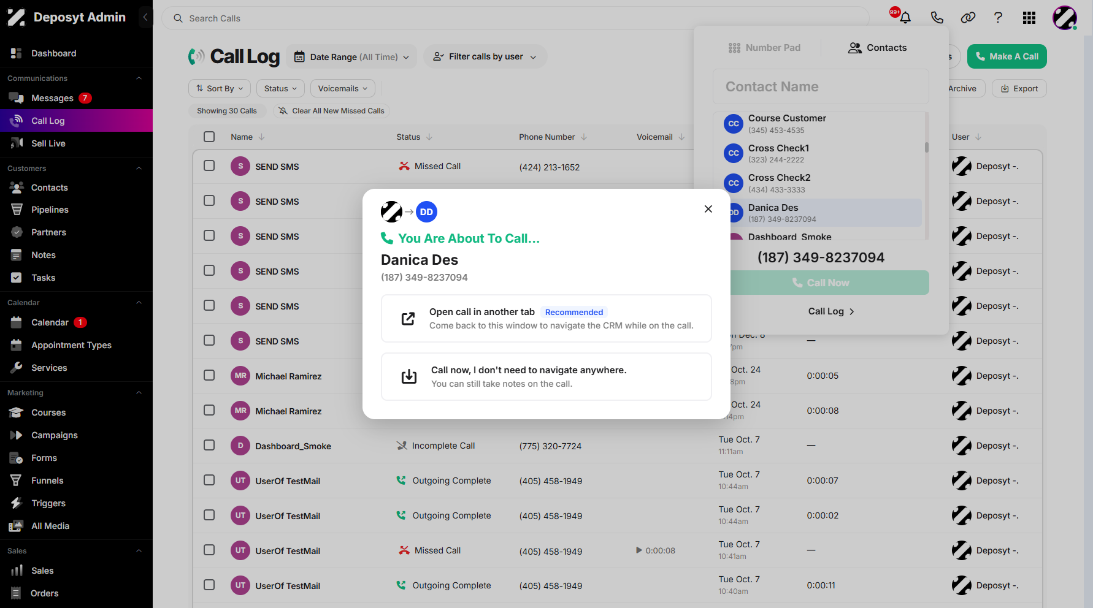This screenshot has height=608, width=1093.
Task: Choose Call now without navigating option
Action: click(x=546, y=376)
